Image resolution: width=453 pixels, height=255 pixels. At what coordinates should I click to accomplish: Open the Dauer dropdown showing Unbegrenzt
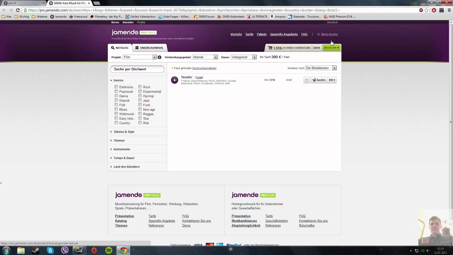[243, 57]
